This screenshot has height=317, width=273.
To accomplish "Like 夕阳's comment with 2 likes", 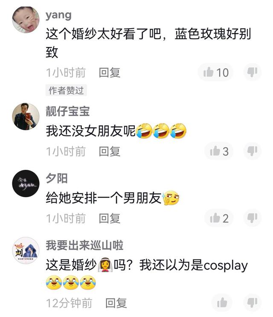I will (219, 218).
